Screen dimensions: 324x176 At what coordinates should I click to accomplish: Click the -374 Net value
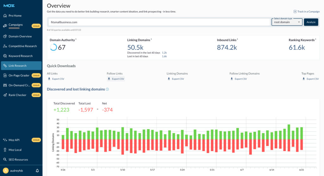point(107,110)
